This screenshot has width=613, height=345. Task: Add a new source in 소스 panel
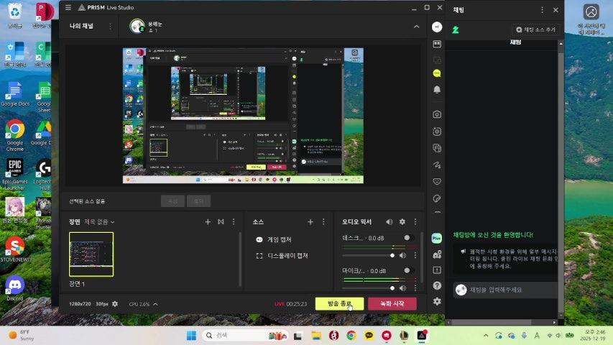tap(310, 222)
